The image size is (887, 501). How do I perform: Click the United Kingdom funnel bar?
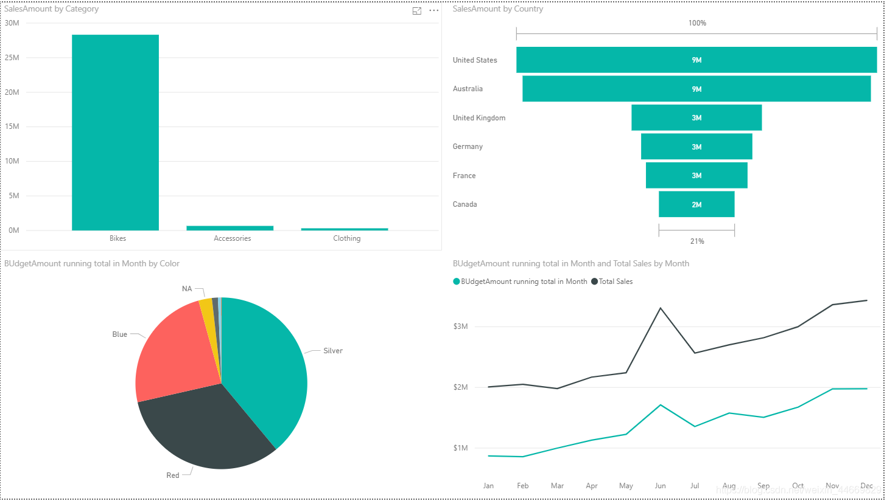[x=696, y=117]
